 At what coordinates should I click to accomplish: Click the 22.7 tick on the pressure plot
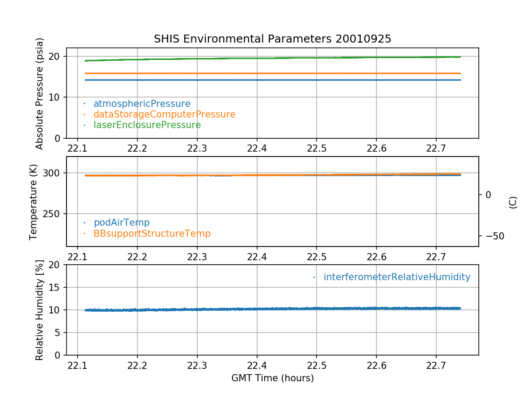[436, 147]
